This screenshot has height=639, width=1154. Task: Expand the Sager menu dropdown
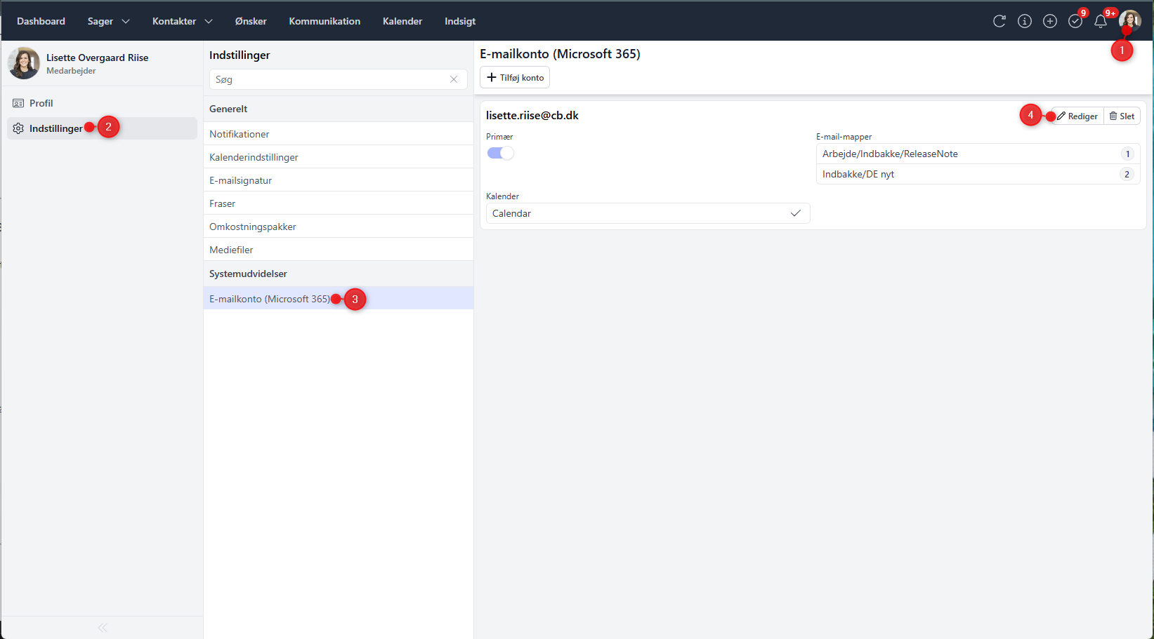pos(108,21)
